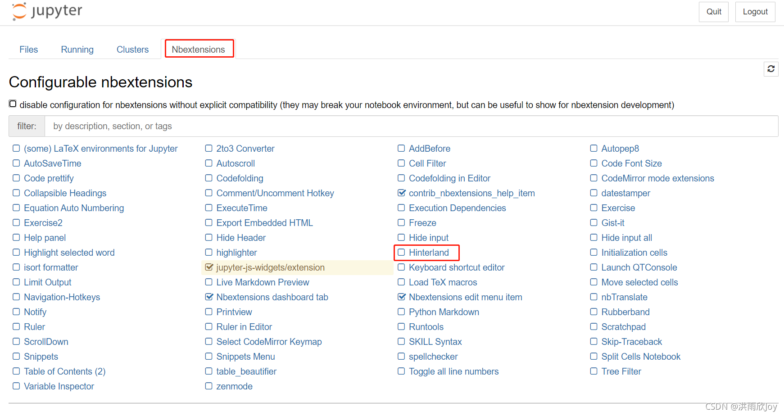Select the Comment/Uncomment Hotkey link
Viewport: 784px width, 416px height.
(275, 193)
